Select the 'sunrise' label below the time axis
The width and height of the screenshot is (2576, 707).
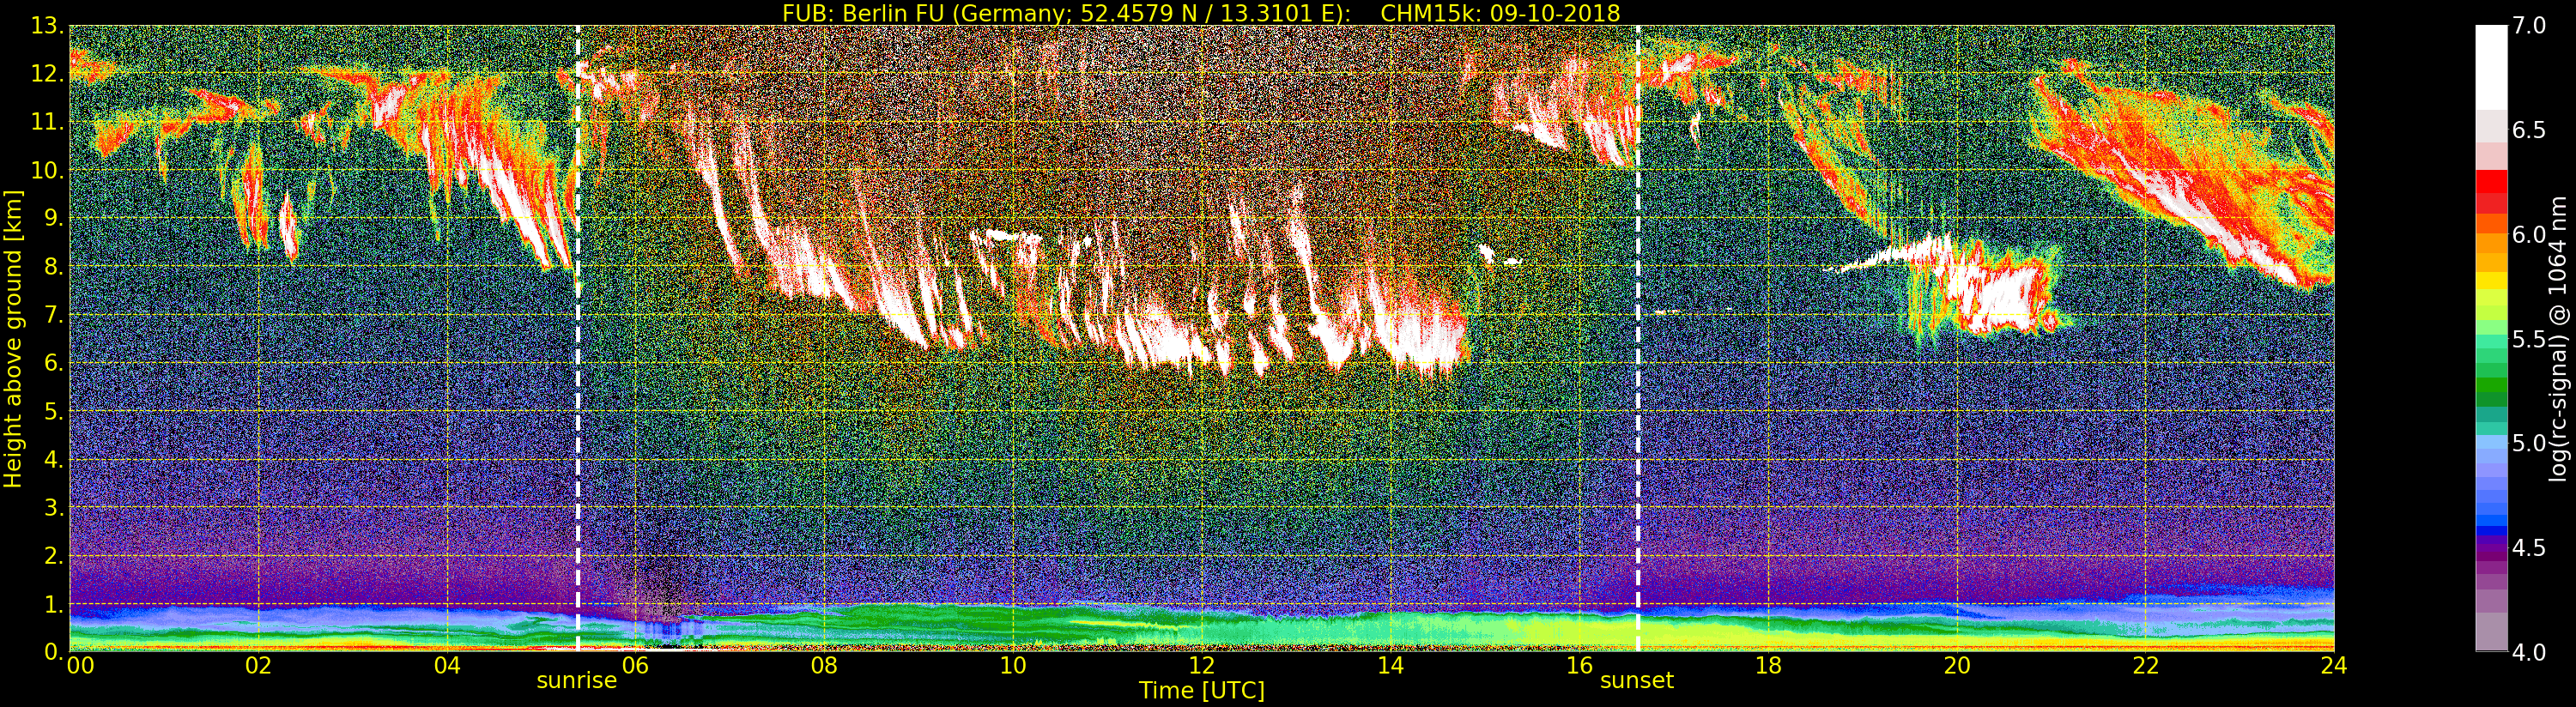click(x=577, y=681)
